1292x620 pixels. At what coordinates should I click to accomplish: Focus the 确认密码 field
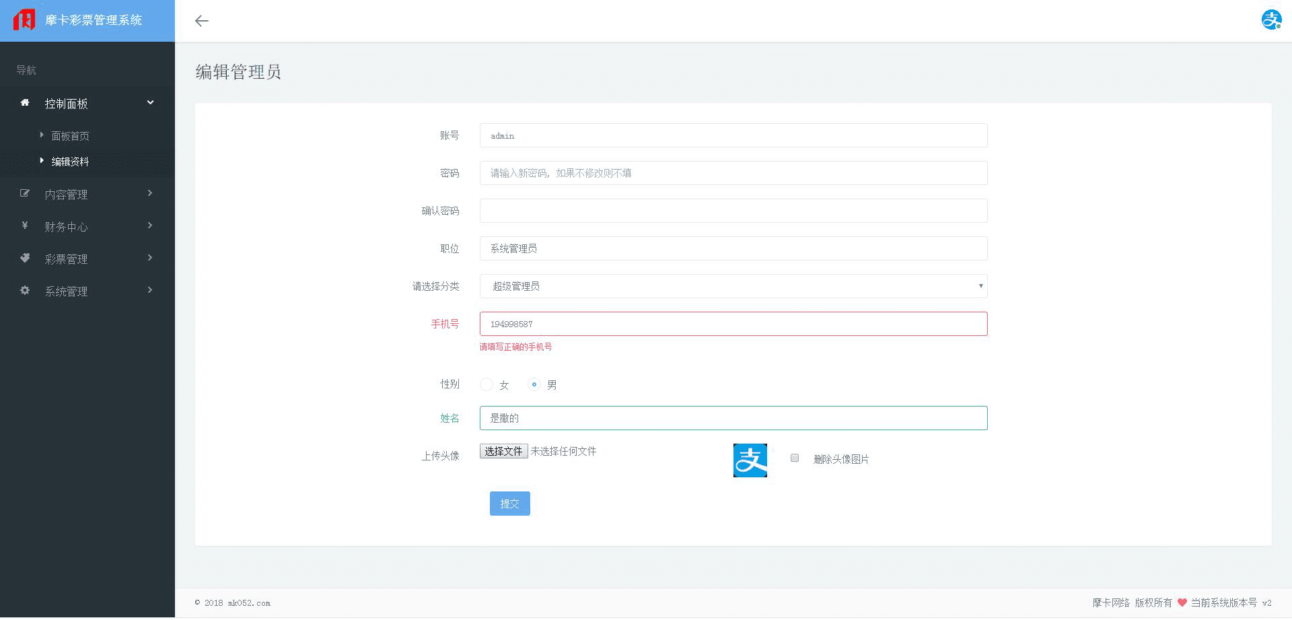tap(733, 211)
